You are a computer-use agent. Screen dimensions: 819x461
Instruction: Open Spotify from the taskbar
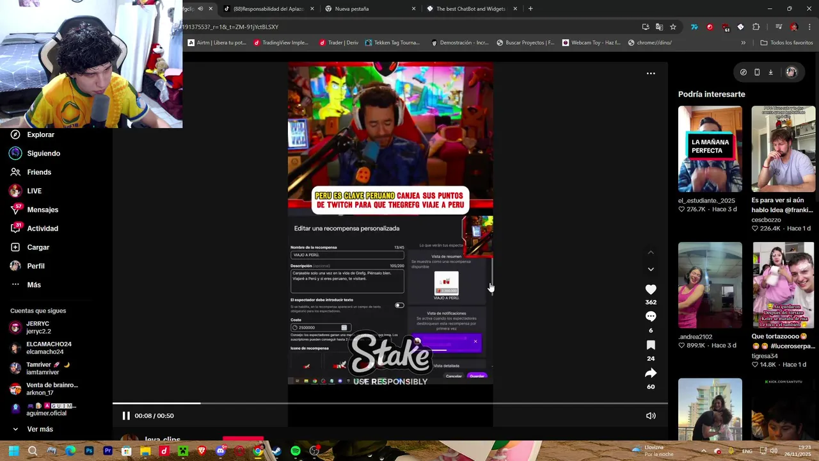[296, 451]
